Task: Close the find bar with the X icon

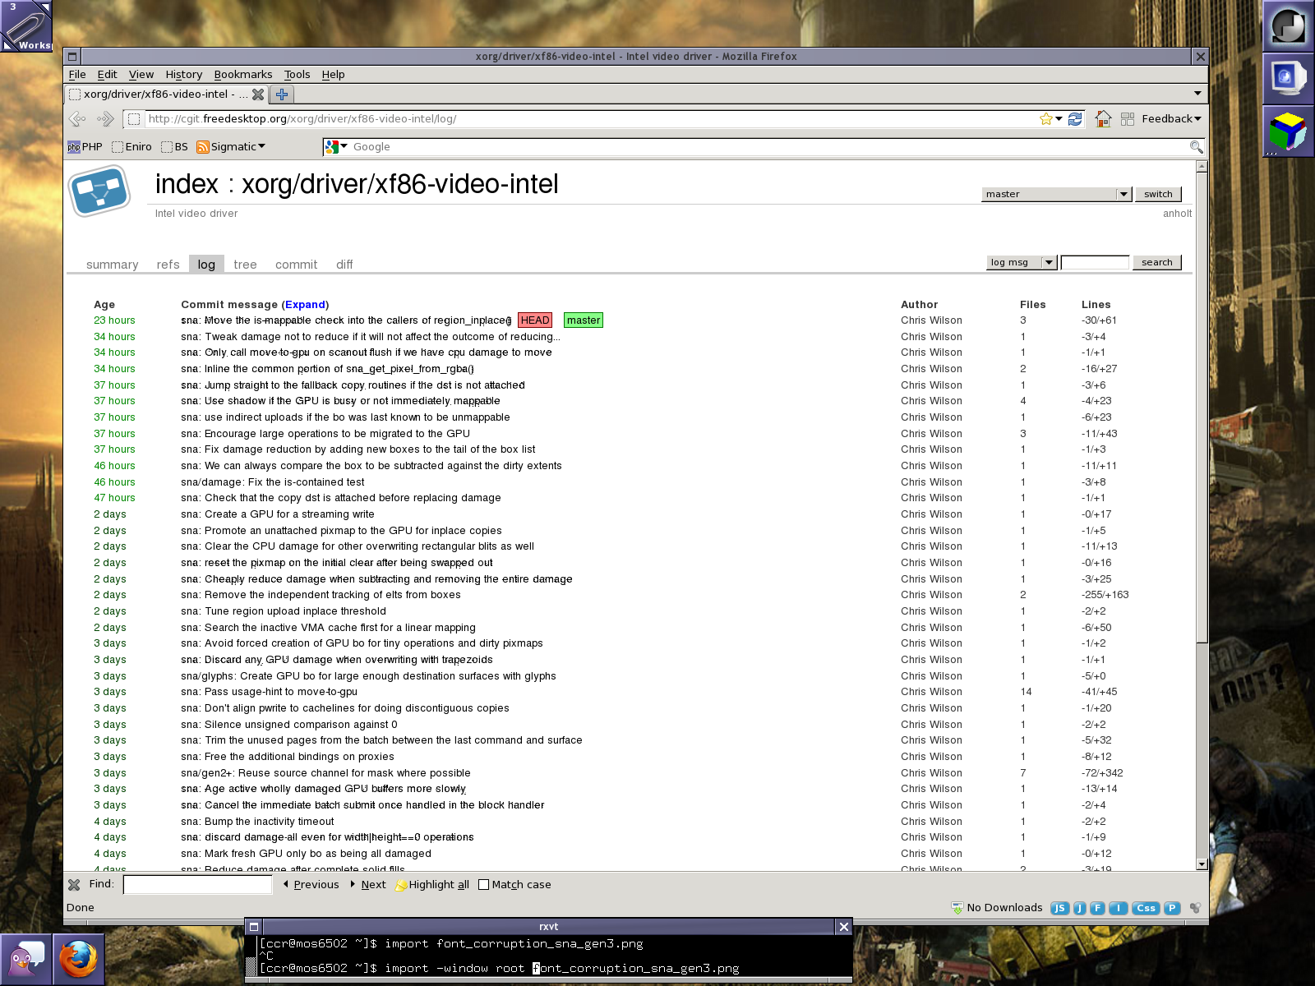Action: 74,885
